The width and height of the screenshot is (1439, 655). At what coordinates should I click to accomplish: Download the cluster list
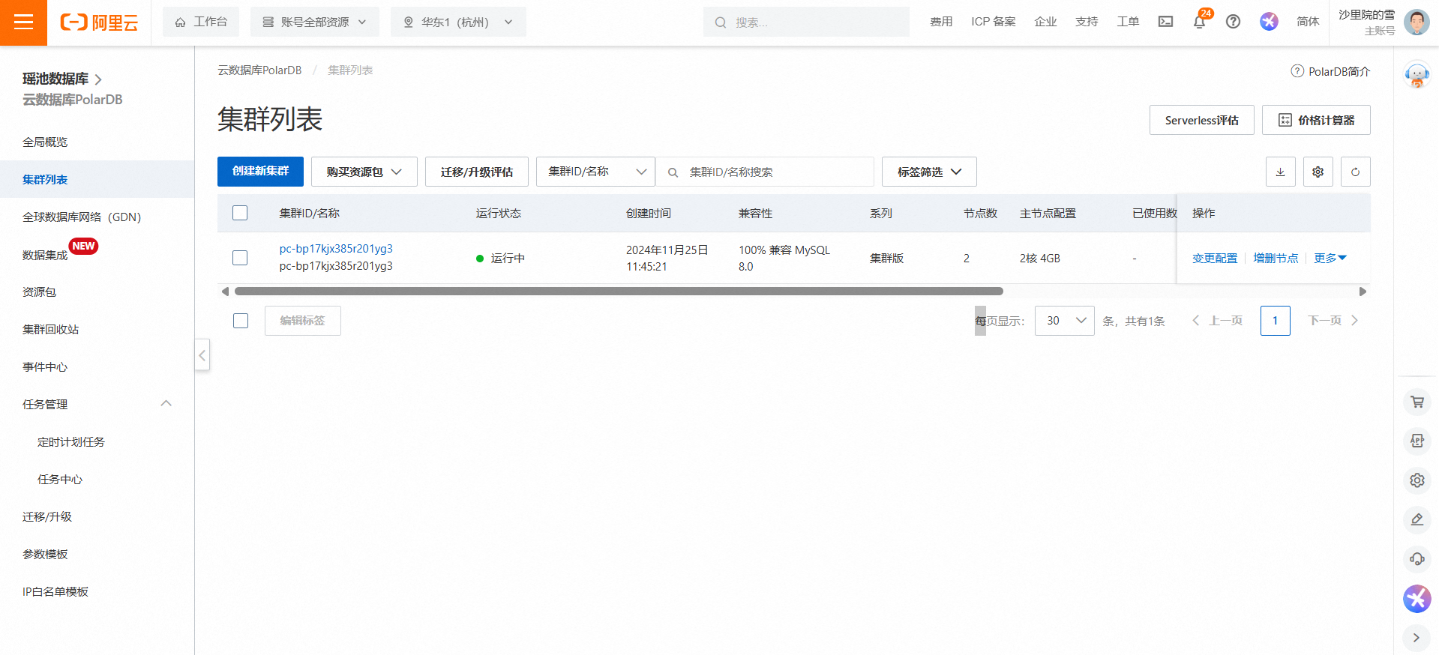tap(1280, 172)
